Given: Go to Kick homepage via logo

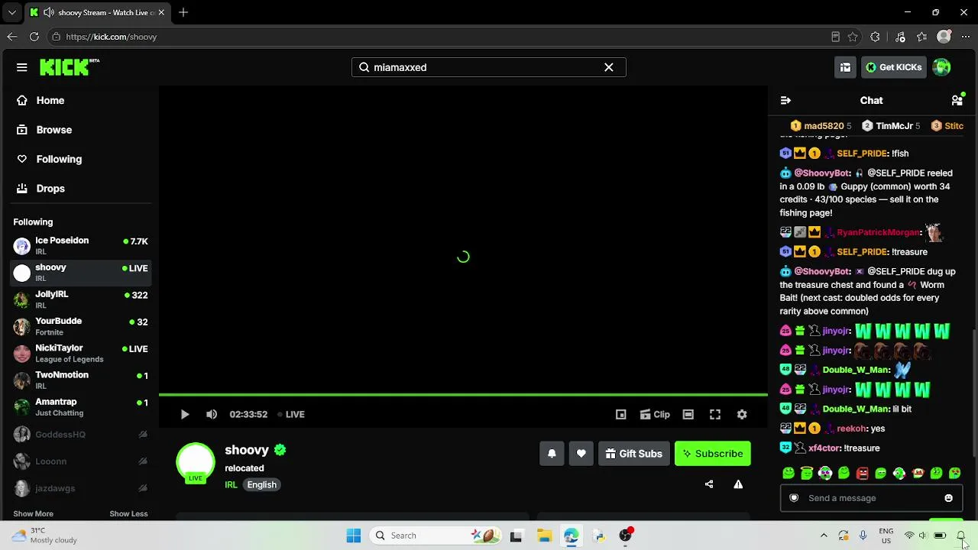Looking at the screenshot, I should coord(70,67).
